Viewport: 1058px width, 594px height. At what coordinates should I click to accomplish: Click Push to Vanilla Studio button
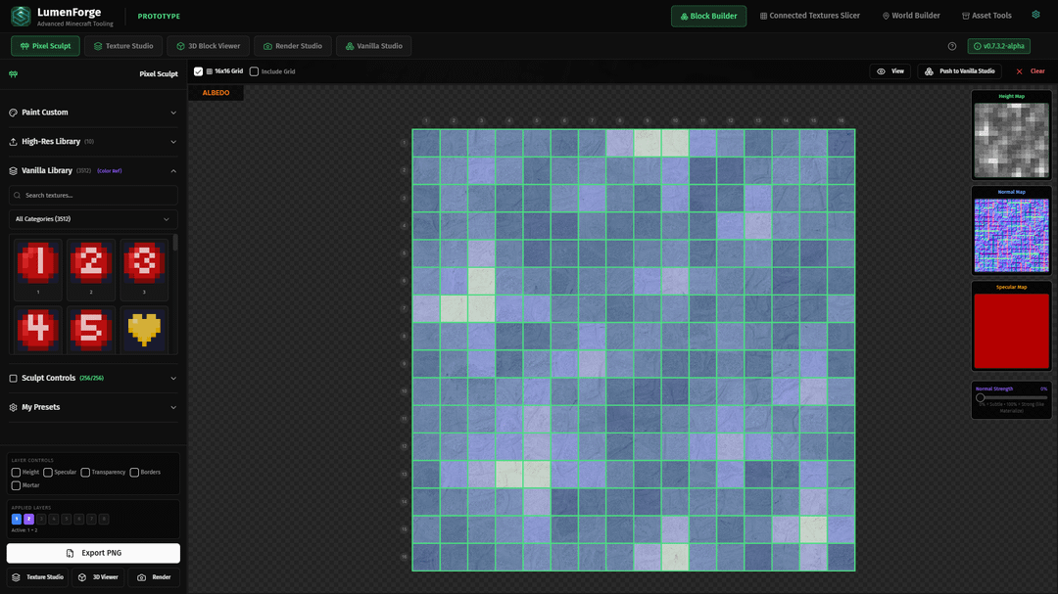(961, 71)
